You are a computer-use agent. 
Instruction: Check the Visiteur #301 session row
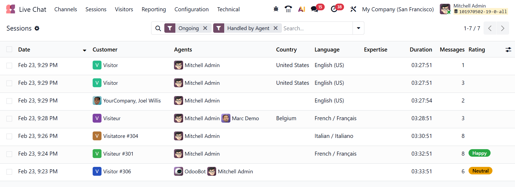[x=9, y=154]
